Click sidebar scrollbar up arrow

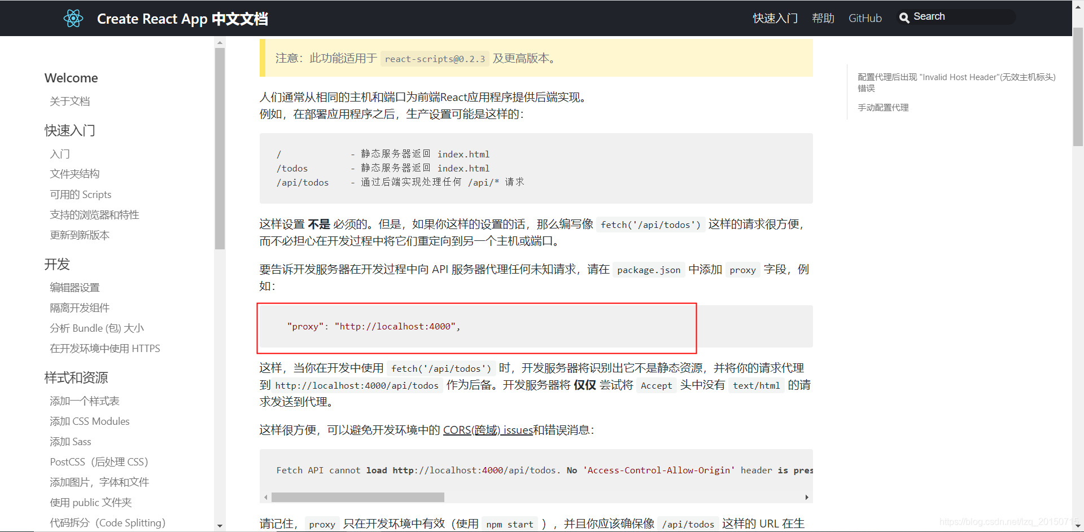tap(220, 43)
